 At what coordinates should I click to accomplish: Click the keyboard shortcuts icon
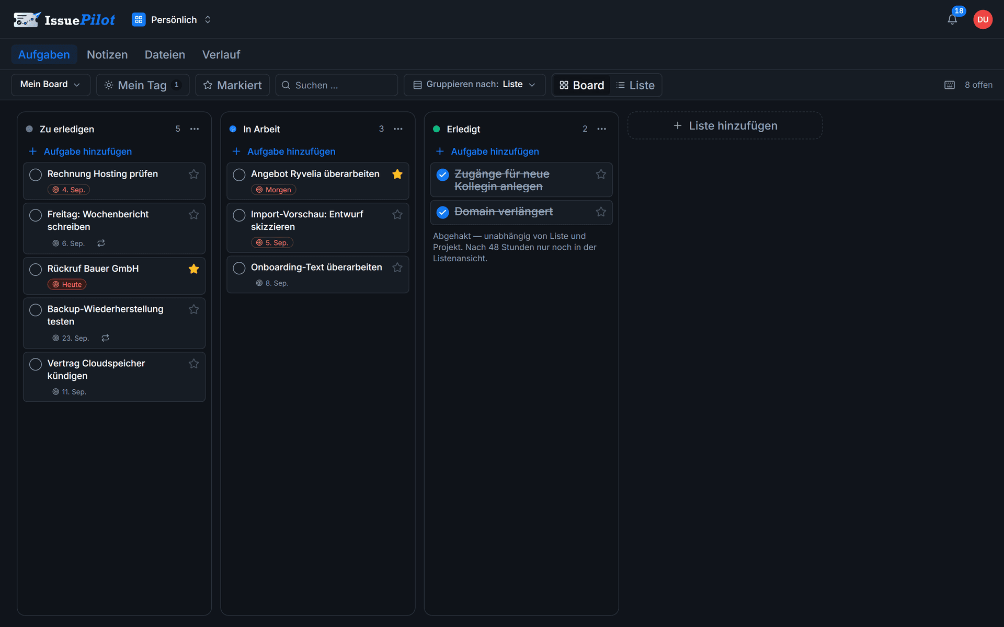950,85
